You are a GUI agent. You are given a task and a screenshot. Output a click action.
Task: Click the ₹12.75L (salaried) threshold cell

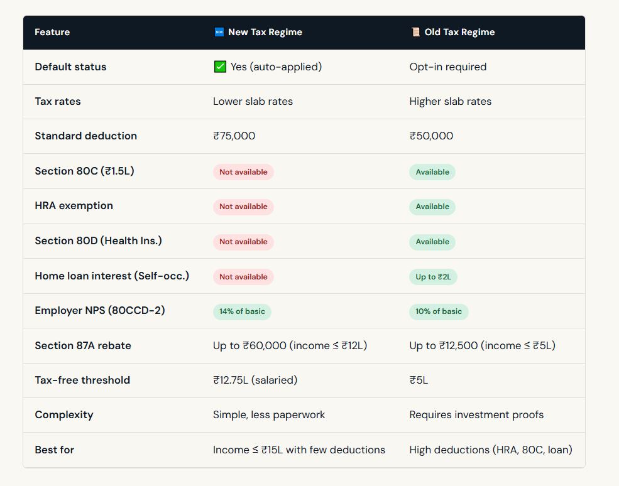pos(255,381)
